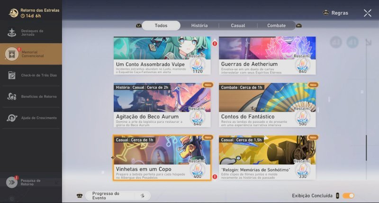
Task: Click the sort arrows icon in Progresso do Evento
Action: pos(143,196)
